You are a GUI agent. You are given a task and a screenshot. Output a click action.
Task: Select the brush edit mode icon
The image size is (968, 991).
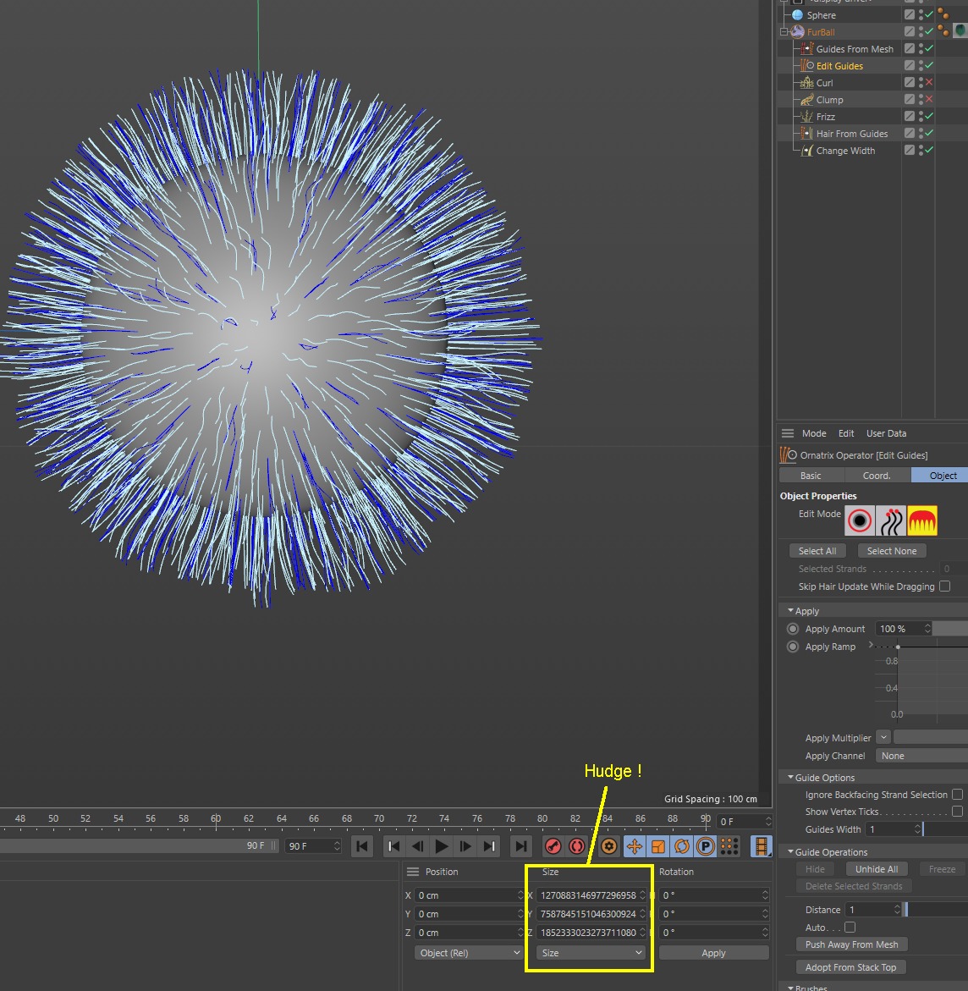click(x=922, y=520)
